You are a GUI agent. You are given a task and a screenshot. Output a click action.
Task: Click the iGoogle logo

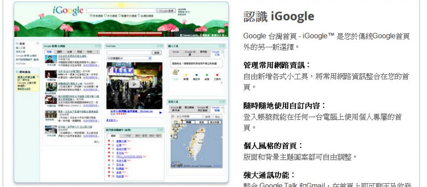coord(67,11)
